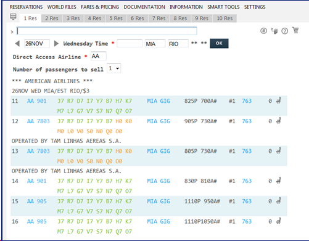Open flight AA 905 on line 15
This screenshot has width=309, height=241.
pyautogui.click(x=37, y=202)
